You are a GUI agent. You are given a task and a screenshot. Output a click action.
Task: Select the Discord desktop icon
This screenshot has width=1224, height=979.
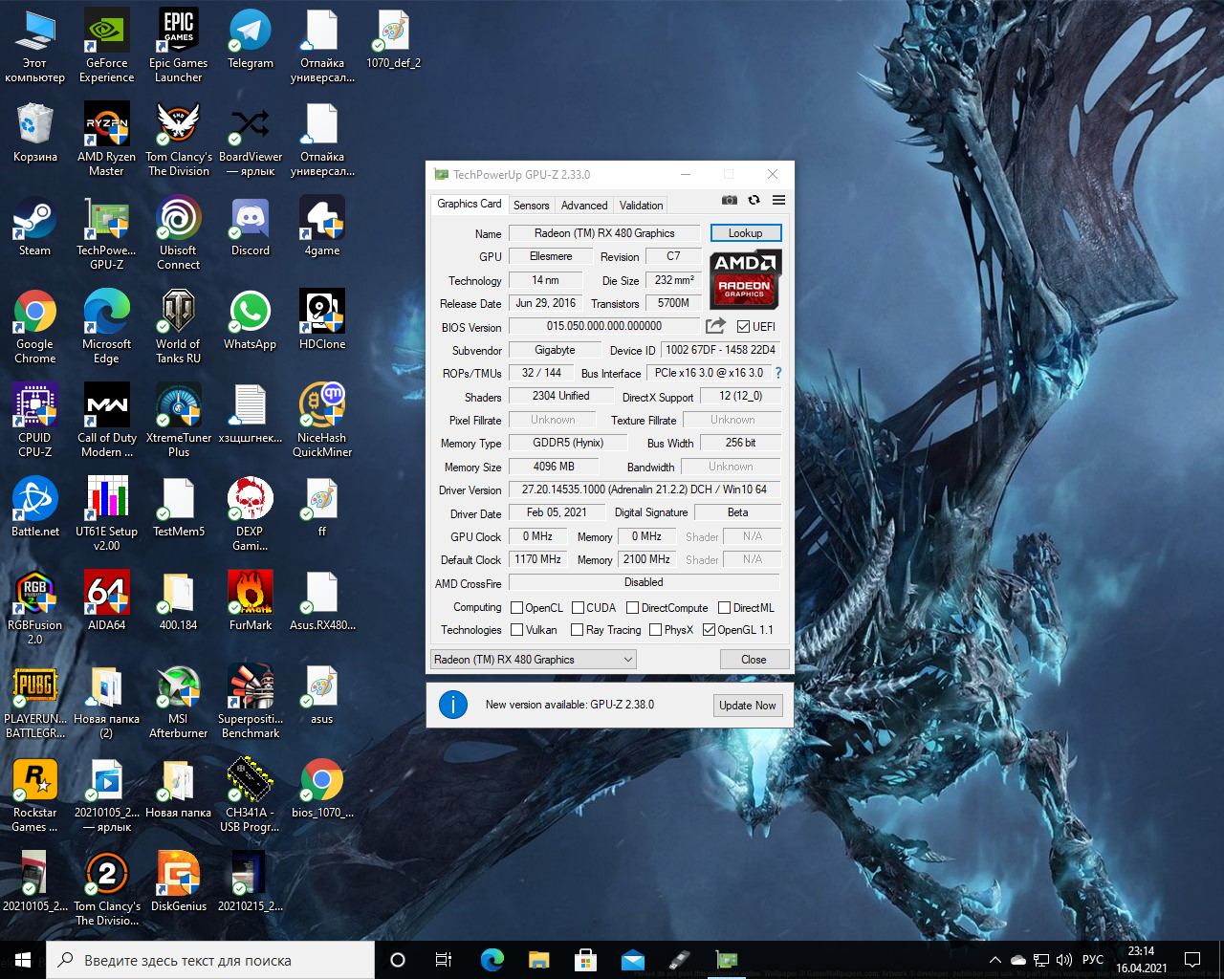coord(251,228)
